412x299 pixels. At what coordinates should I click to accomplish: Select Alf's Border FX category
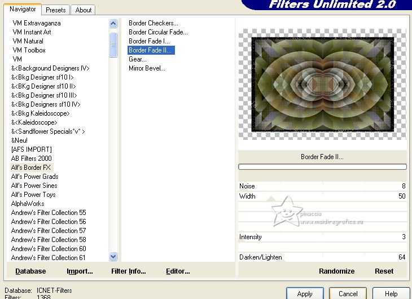tap(32, 168)
